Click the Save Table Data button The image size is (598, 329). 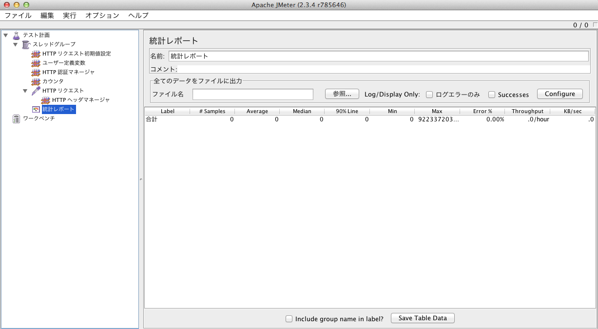[x=423, y=318]
